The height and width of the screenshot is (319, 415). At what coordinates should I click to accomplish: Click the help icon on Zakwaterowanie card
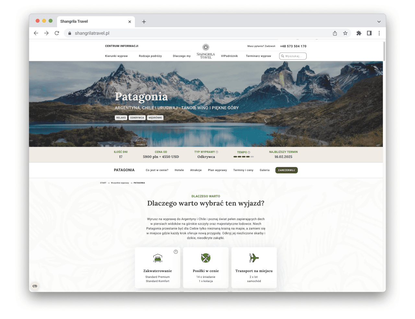coord(176,252)
